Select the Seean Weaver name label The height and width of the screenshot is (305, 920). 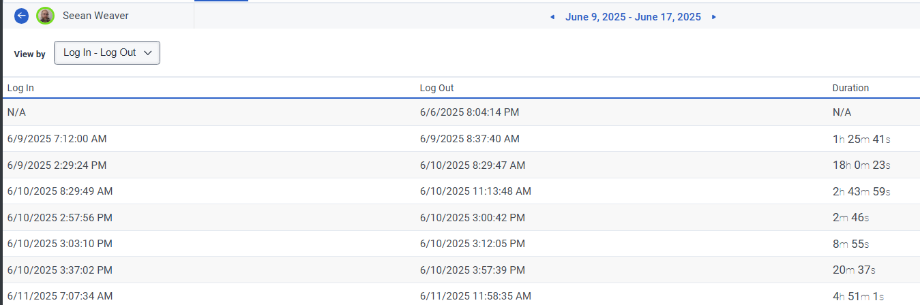coord(95,16)
